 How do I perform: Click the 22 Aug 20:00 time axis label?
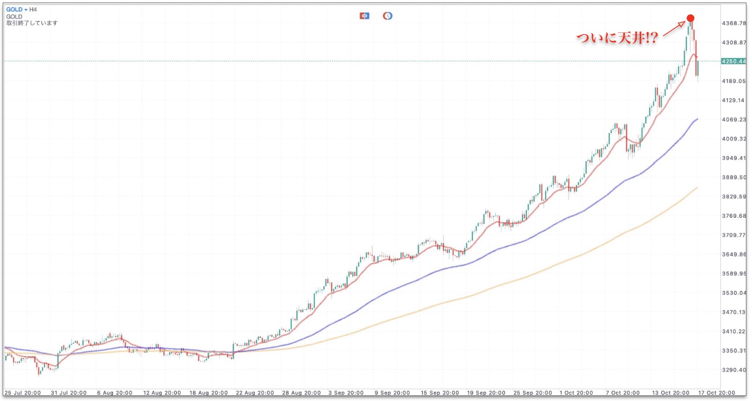(x=255, y=393)
